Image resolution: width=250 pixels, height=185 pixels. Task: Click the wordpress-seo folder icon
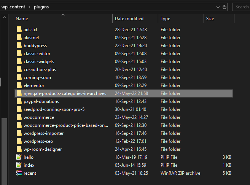pyautogui.click(x=19, y=141)
